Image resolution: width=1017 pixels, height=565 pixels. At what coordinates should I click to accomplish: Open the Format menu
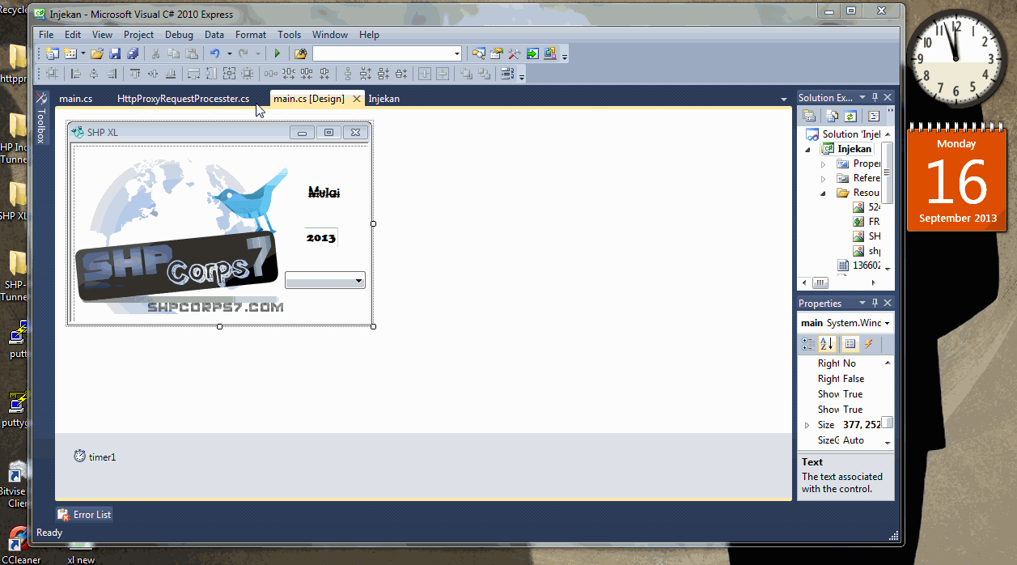(x=251, y=35)
